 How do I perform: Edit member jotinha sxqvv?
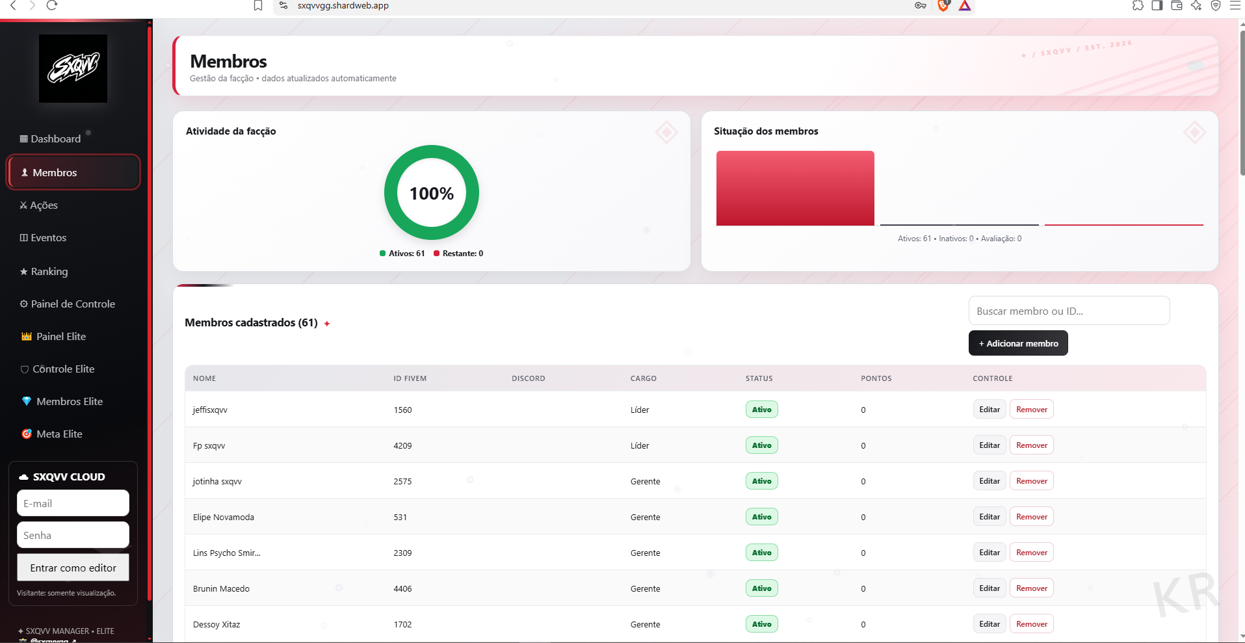(989, 481)
